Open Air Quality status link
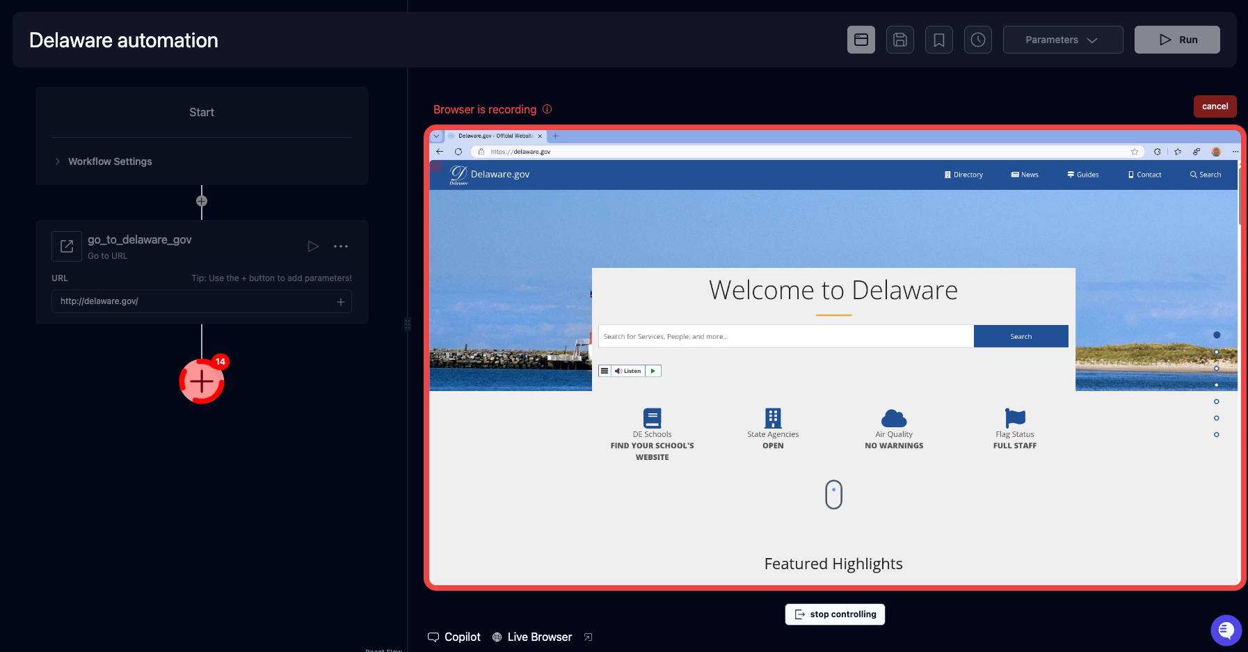The width and height of the screenshot is (1248, 652). (x=894, y=429)
